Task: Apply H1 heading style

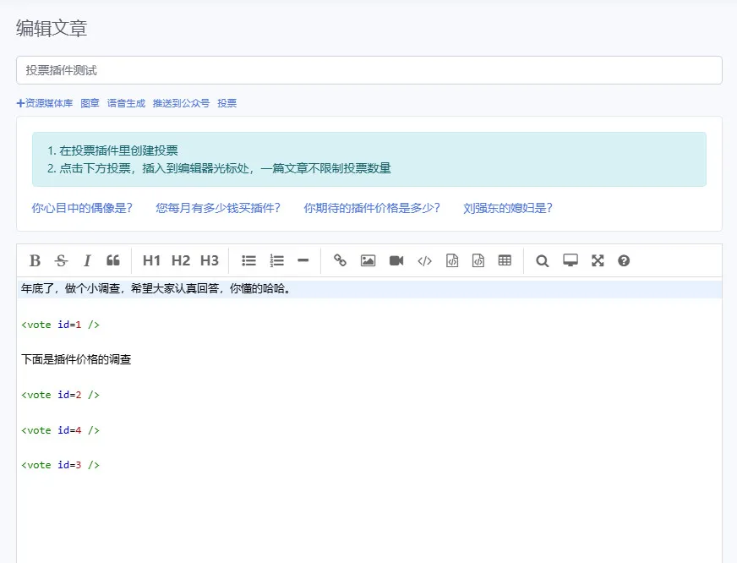Action: 151,261
